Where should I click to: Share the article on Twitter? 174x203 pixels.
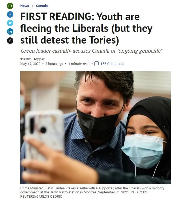coord(10,23)
